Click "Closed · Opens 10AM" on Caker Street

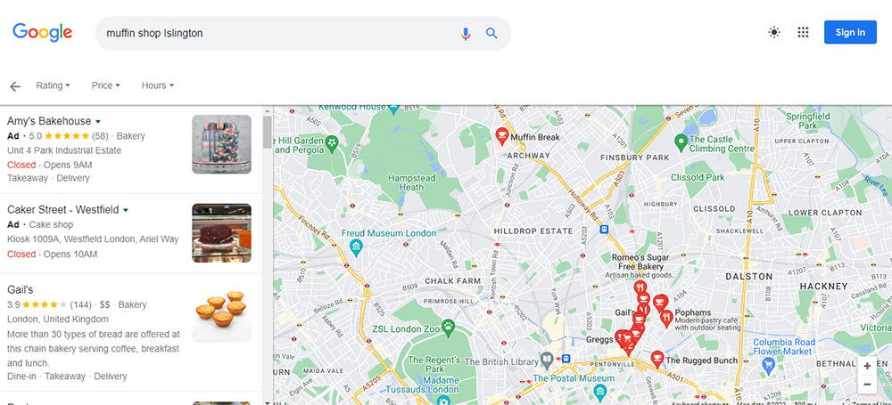pyautogui.click(x=52, y=254)
